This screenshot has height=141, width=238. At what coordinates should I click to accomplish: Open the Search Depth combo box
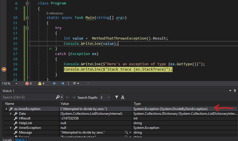(105, 97)
